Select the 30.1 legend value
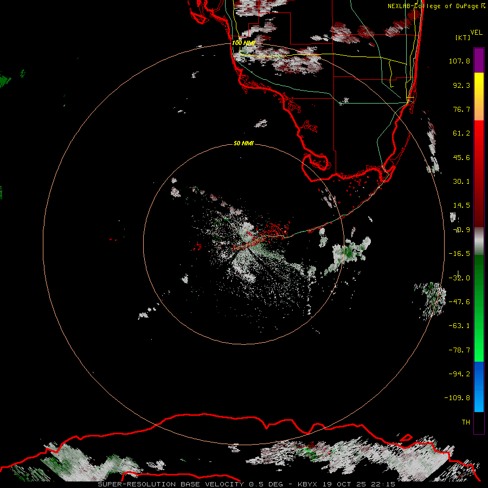488x488 pixels. pyautogui.click(x=461, y=182)
